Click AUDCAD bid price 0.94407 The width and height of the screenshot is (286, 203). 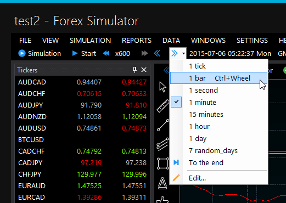tap(89, 82)
